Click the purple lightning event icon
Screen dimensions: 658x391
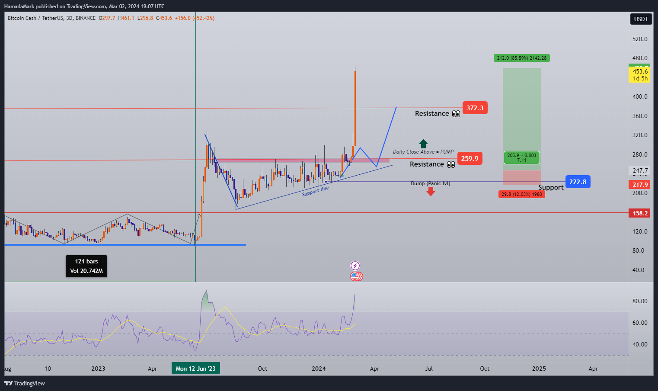355,266
